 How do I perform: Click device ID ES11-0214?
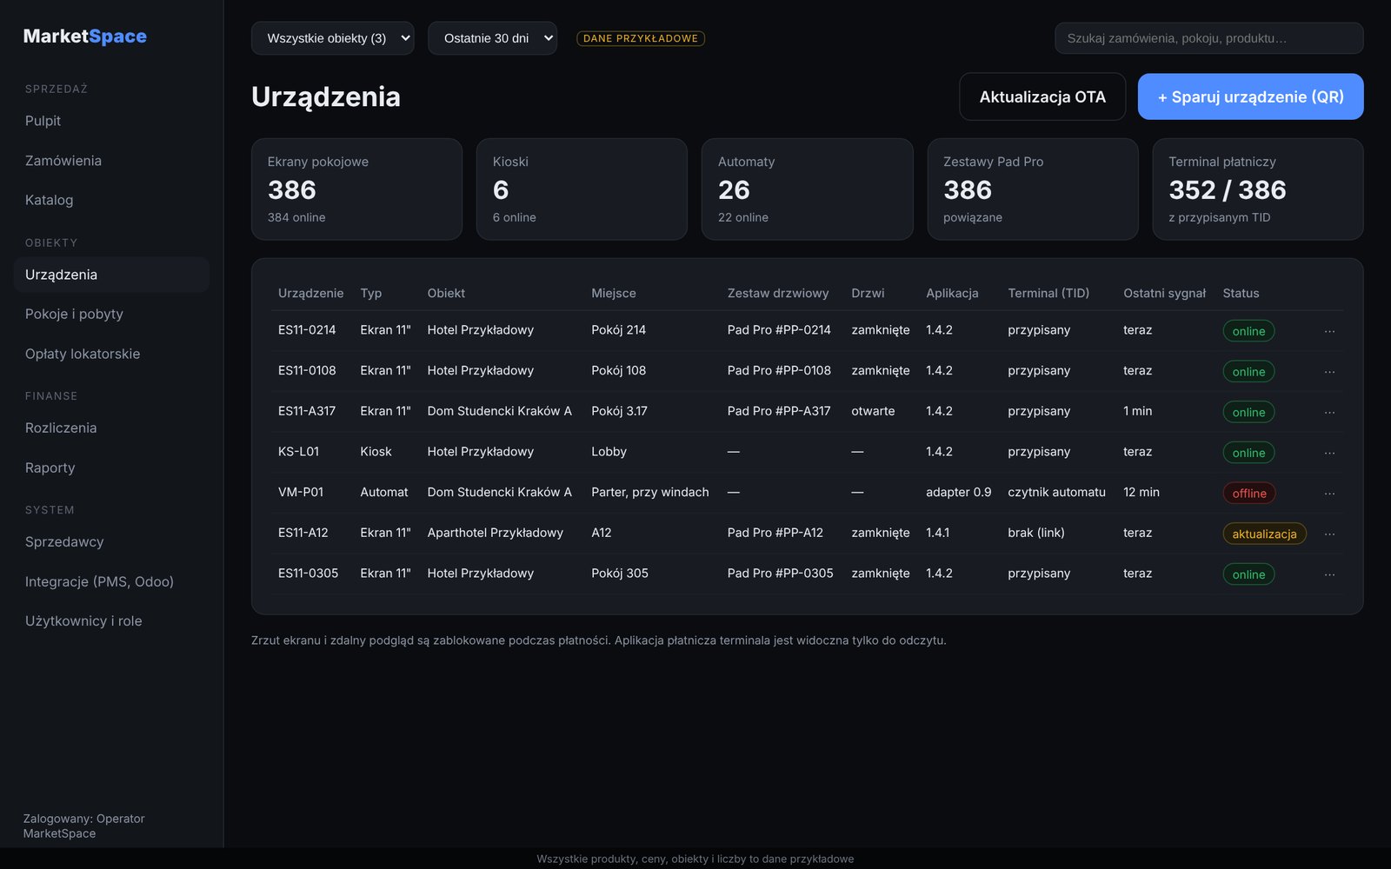[x=307, y=330]
